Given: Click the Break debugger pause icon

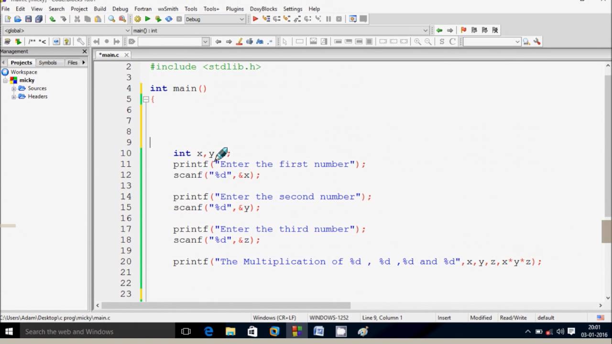Looking at the screenshot, I should (328, 19).
